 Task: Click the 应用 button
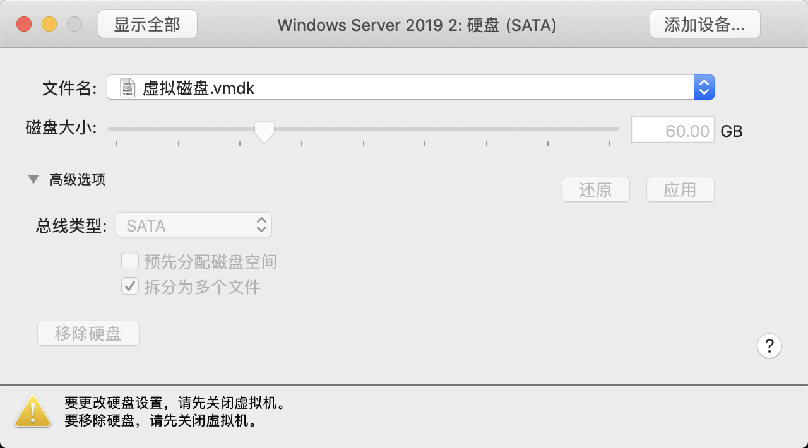click(680, 189)
